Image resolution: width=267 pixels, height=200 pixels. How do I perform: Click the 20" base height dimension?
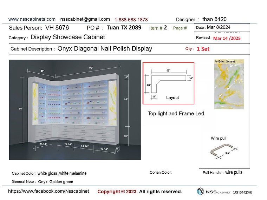[126, 136]
